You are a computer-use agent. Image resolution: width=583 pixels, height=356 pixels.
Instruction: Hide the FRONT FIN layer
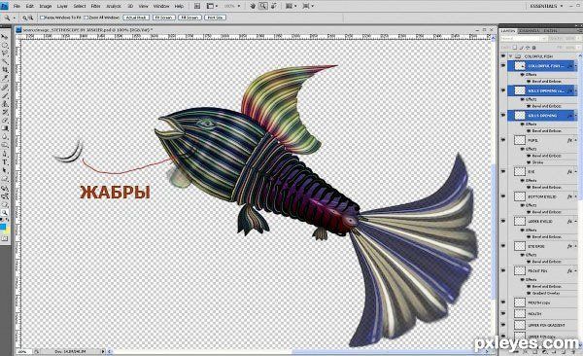[x=503, y=270]
